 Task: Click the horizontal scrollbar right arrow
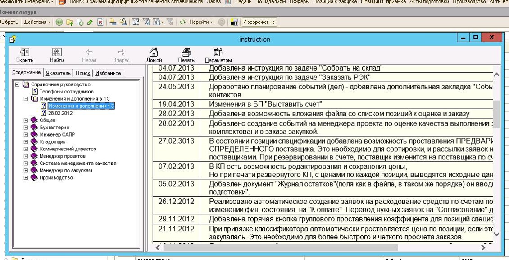point(483,248)
